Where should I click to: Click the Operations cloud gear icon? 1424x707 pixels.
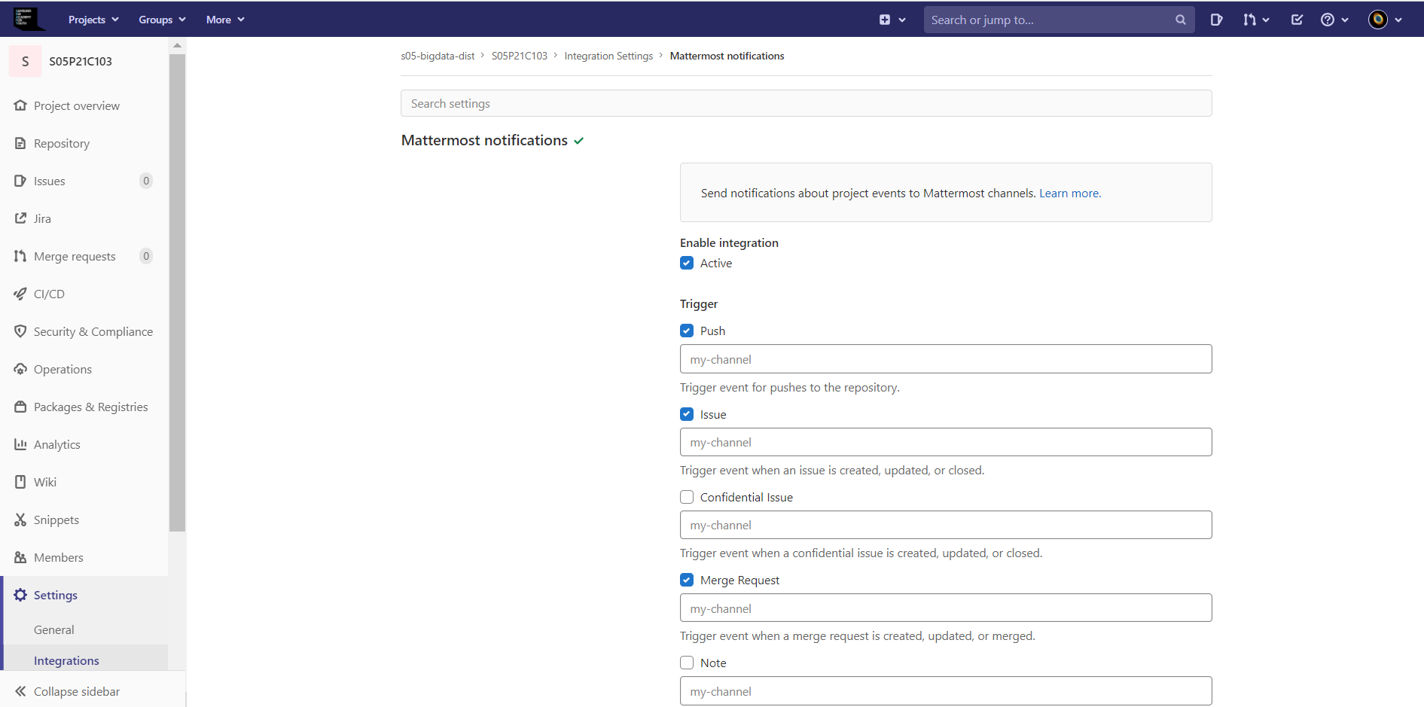coord(20,369)
